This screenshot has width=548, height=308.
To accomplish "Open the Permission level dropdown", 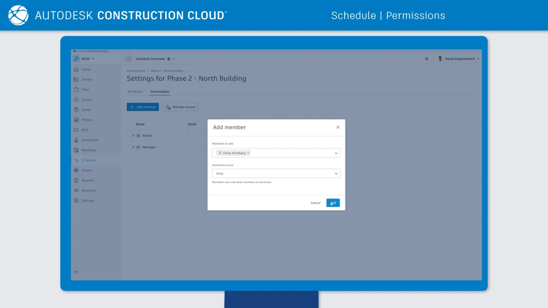I will pyautogui.click(x=336, y=174).
